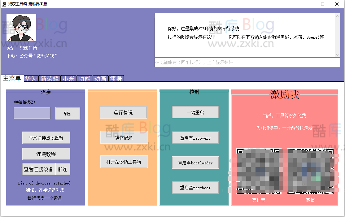Click 一键重启 to reboot the device
345x217 pixels.
pyautogui.click(x=195, y=112)
